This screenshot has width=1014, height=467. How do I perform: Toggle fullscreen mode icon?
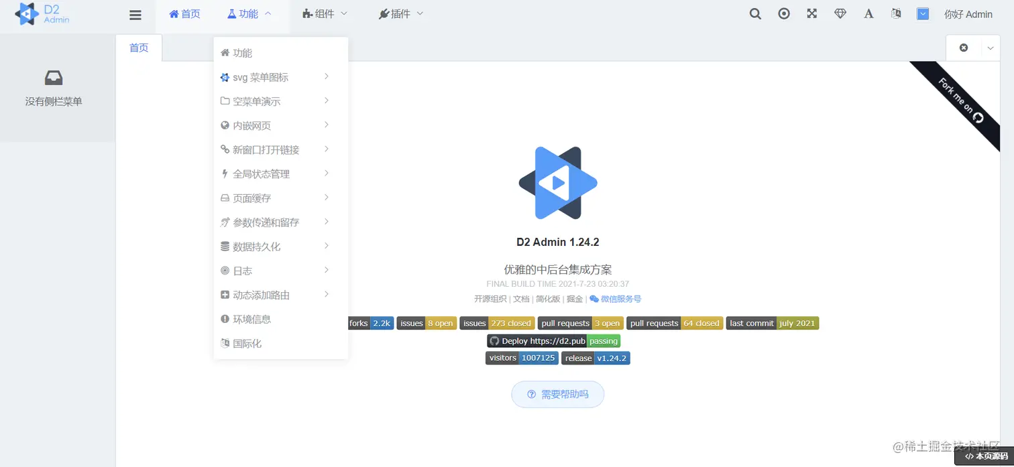coord(812,13)
